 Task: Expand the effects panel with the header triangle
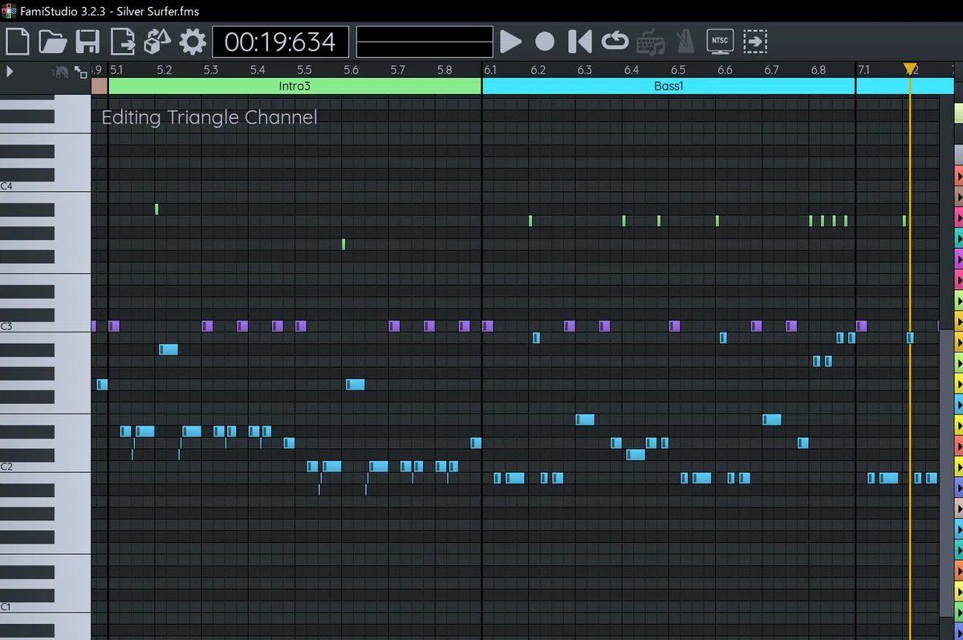10,71
